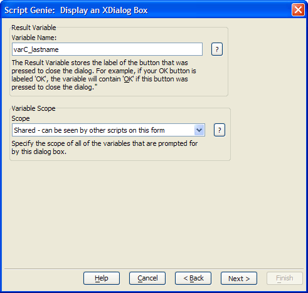Click the Script Genie title bar
308x293 pixels.
coord(146,10)
